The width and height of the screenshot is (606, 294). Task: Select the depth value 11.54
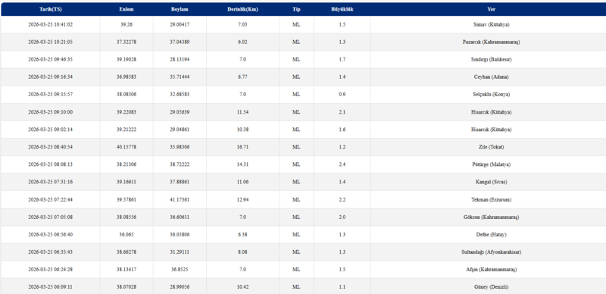[242, 112]
